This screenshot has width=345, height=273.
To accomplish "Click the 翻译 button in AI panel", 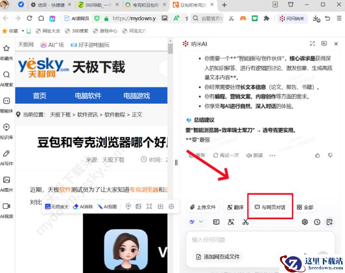I will [235, 207].
